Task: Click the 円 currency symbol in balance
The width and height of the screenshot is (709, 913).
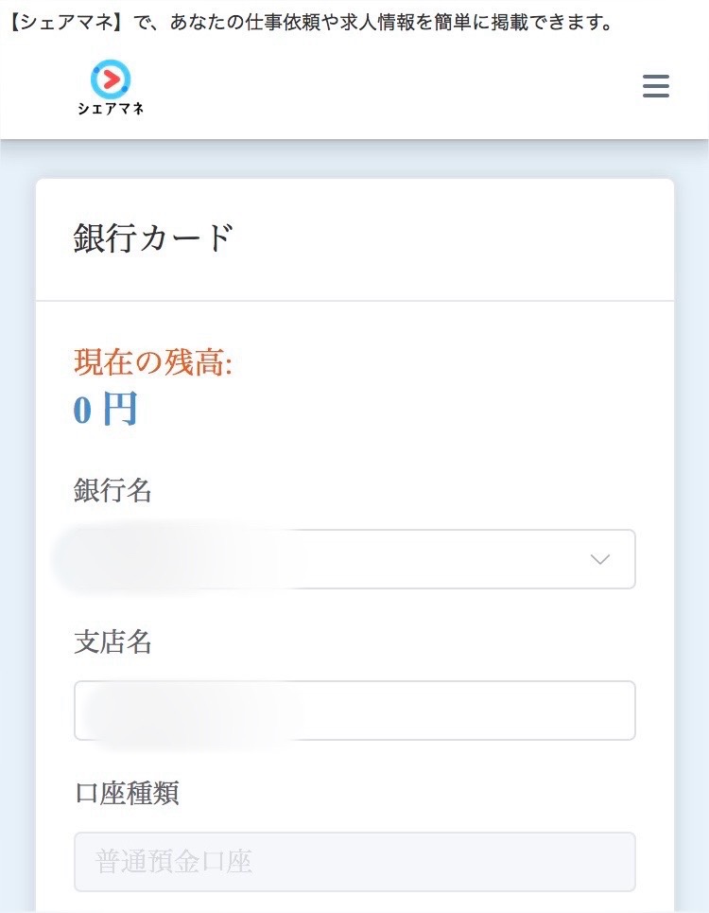Action: [x=120, y=410]
